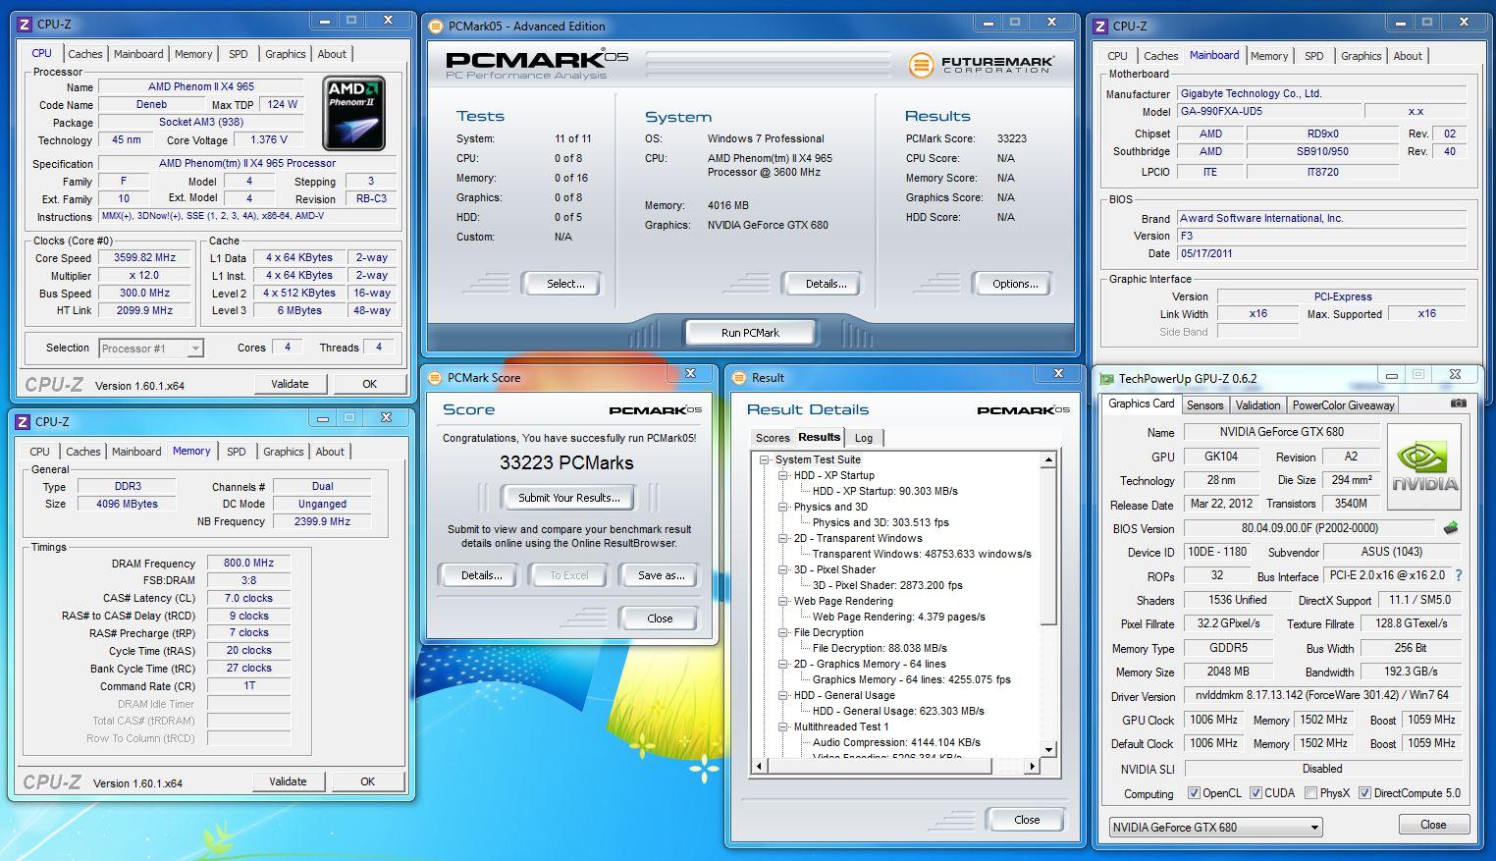Click Validate in CPU-Z Memory window

coord(288,781)
